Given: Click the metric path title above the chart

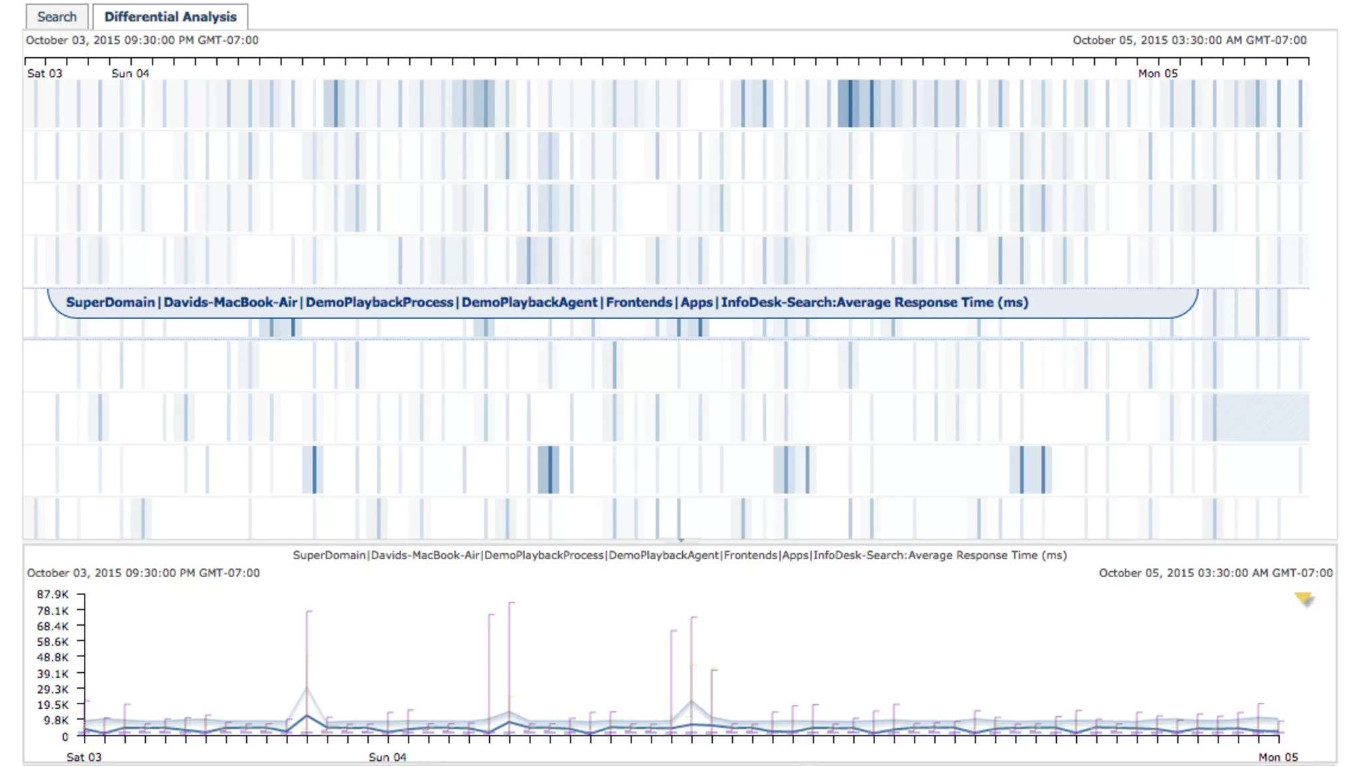Looking at the screenshot, I should click(680, 555).
